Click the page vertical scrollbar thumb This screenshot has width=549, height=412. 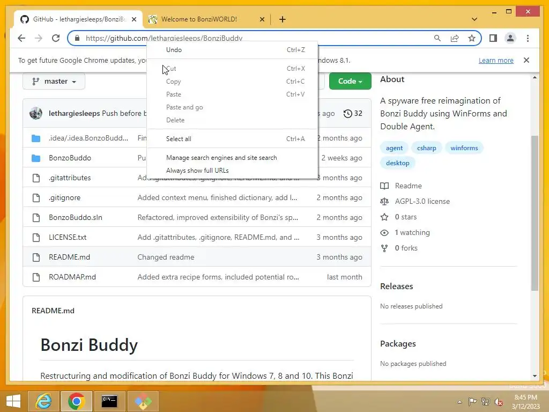click(535, 213)
